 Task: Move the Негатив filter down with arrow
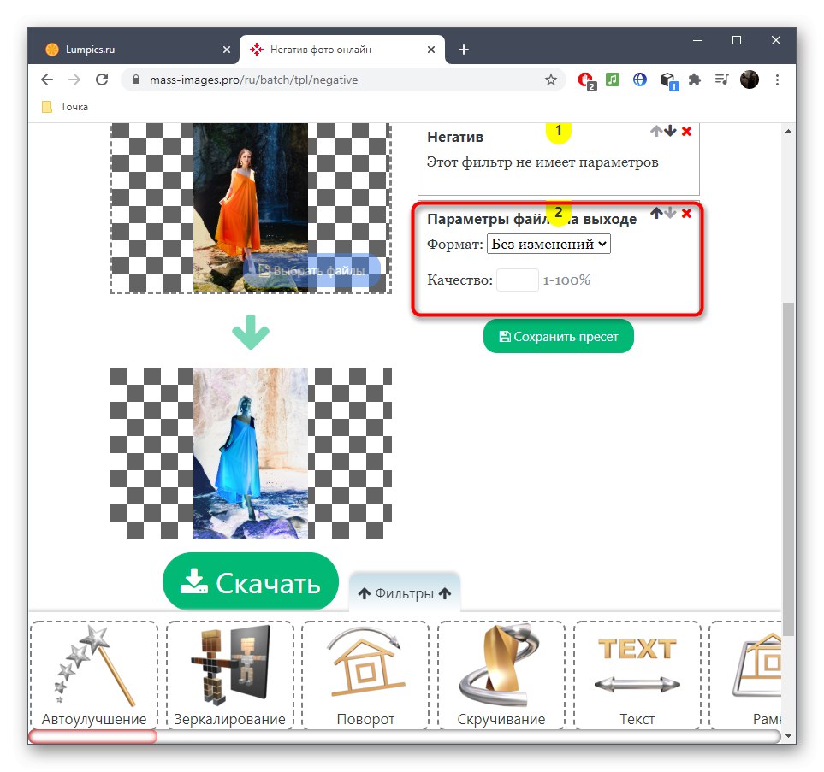click(x=670, y=131)
